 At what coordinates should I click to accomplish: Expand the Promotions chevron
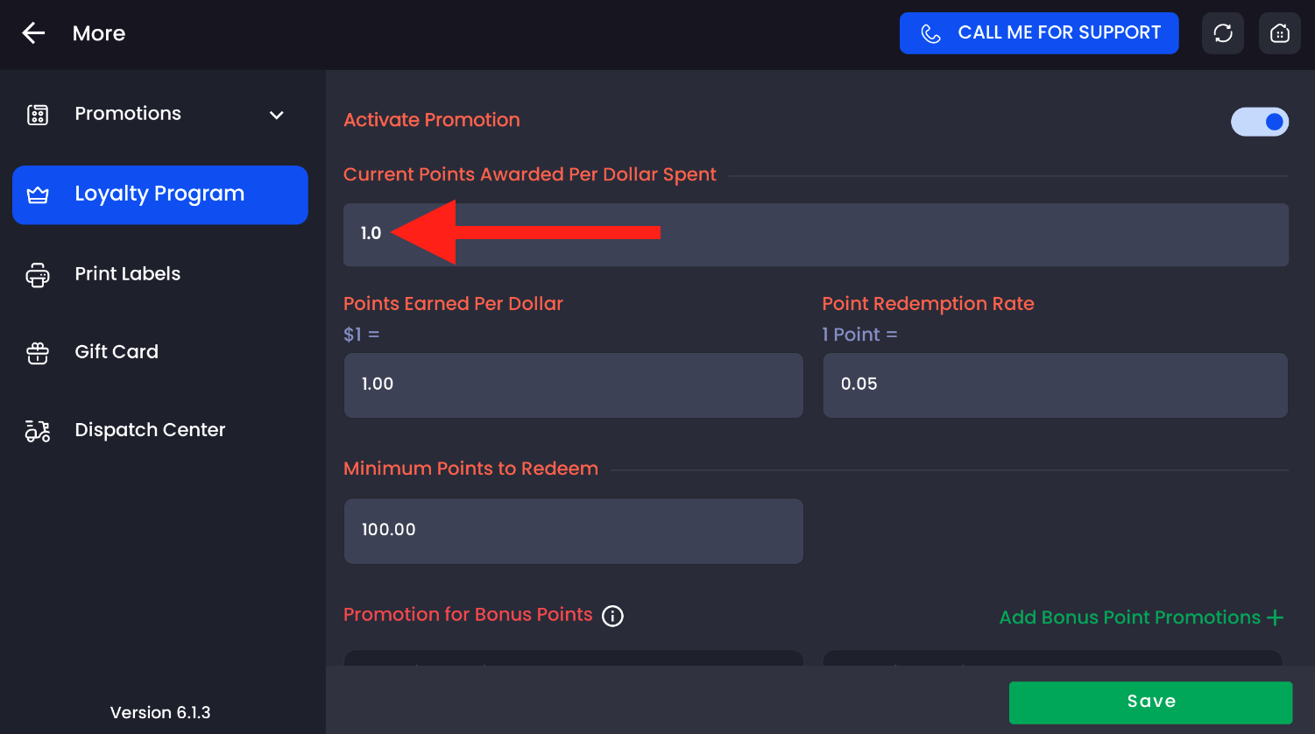pyautogui.click(x=277, y=115)
